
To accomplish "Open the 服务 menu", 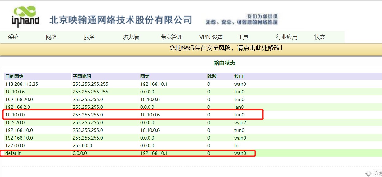I will click(90, 37).
